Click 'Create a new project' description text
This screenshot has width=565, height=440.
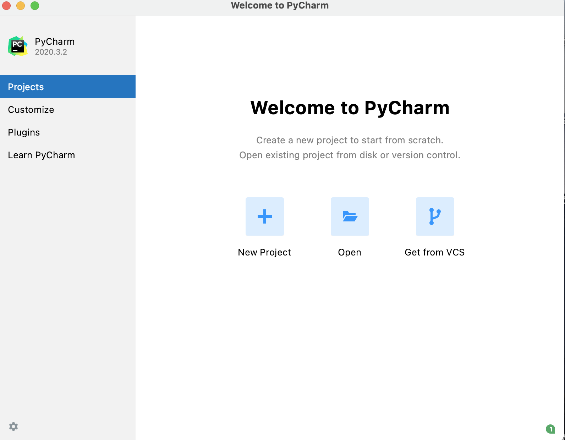point(350,140)
